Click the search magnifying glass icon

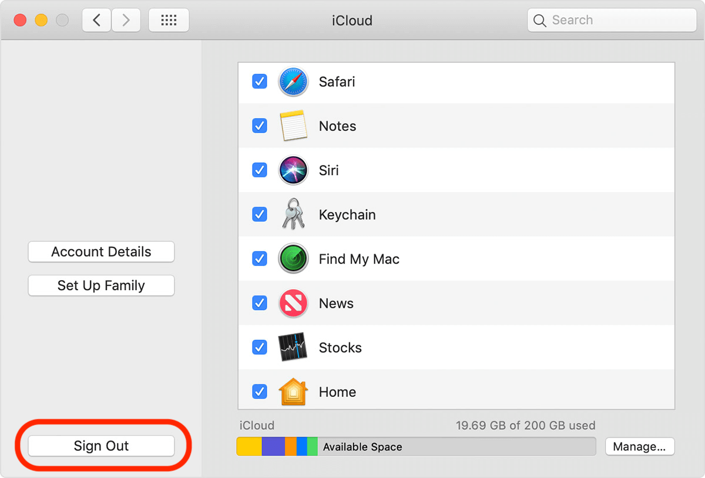point(539,19)
